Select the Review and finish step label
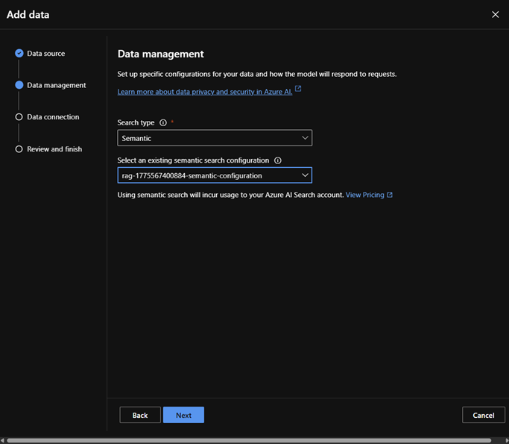 coord(54,149)
